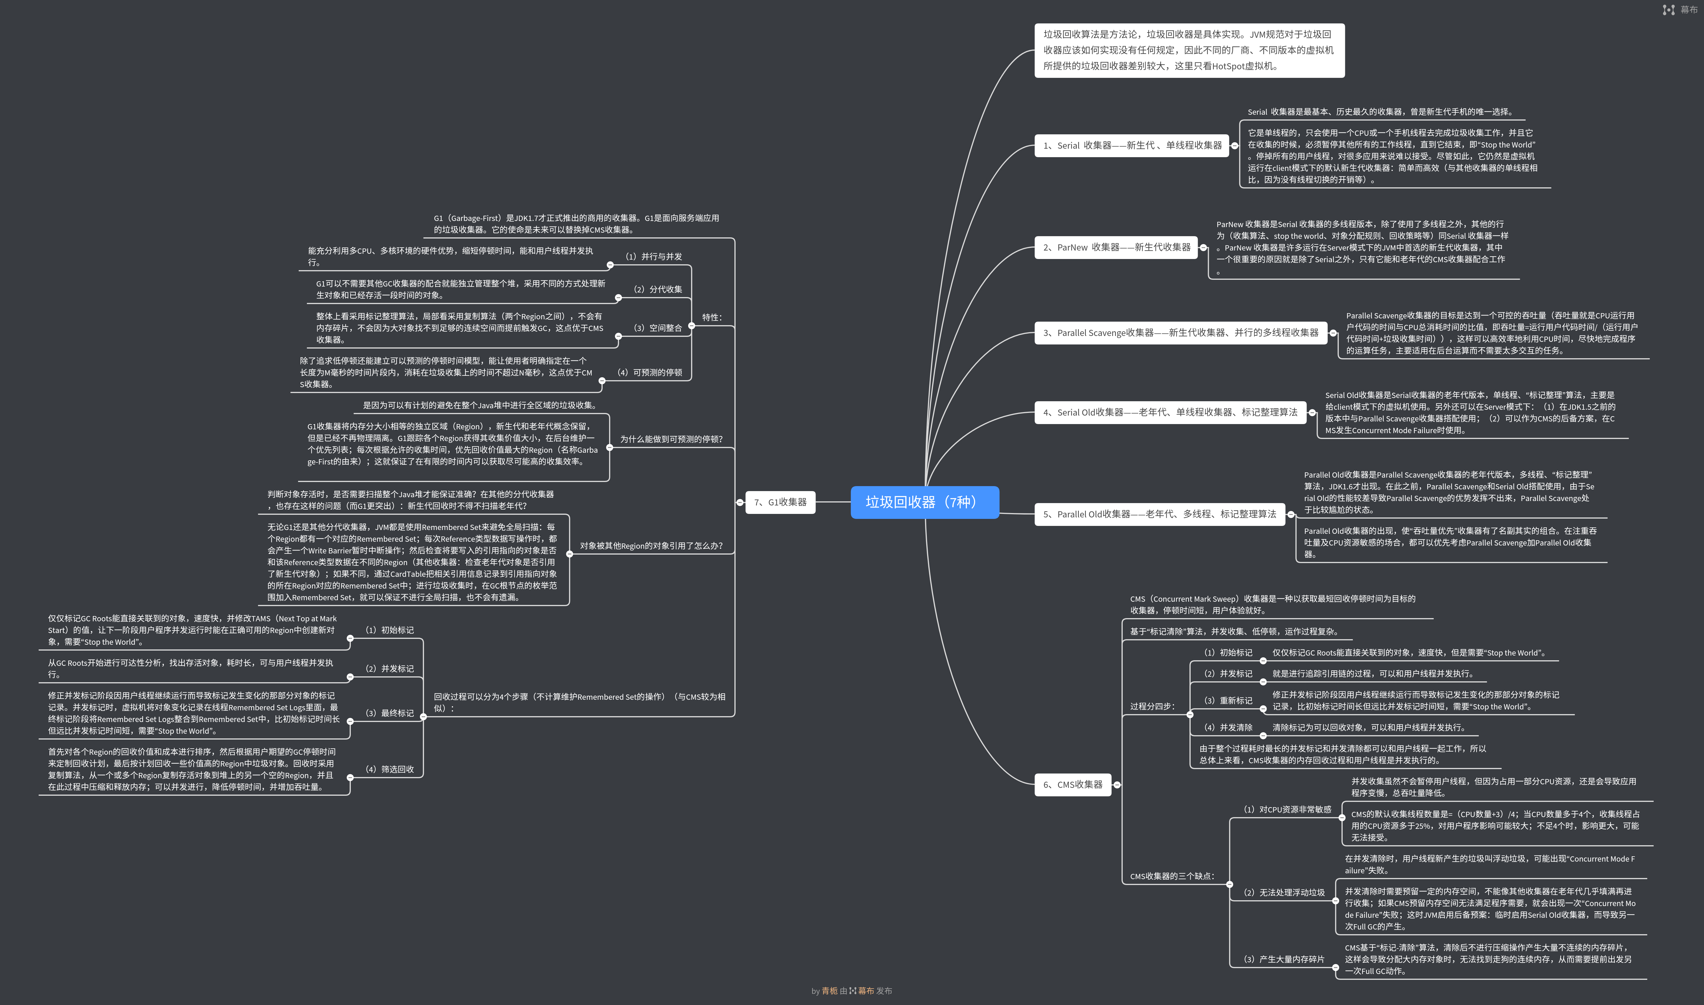Collapse the 回收过程可以分为4个步骤 circle

(x=423, y=716)
